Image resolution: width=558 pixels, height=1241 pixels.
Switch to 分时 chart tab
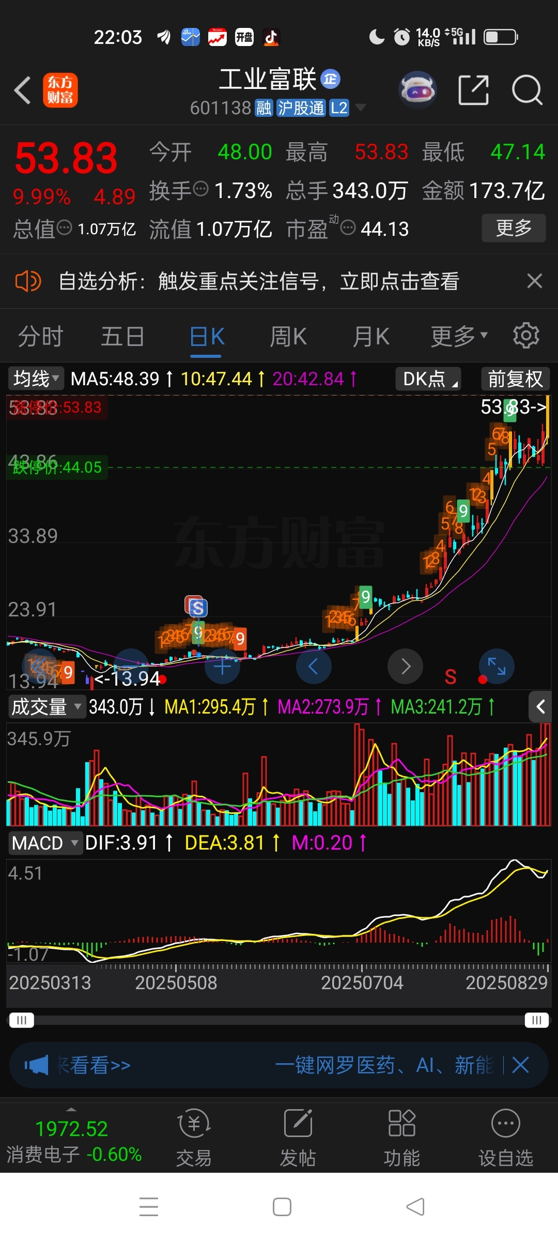click(40, 337)
